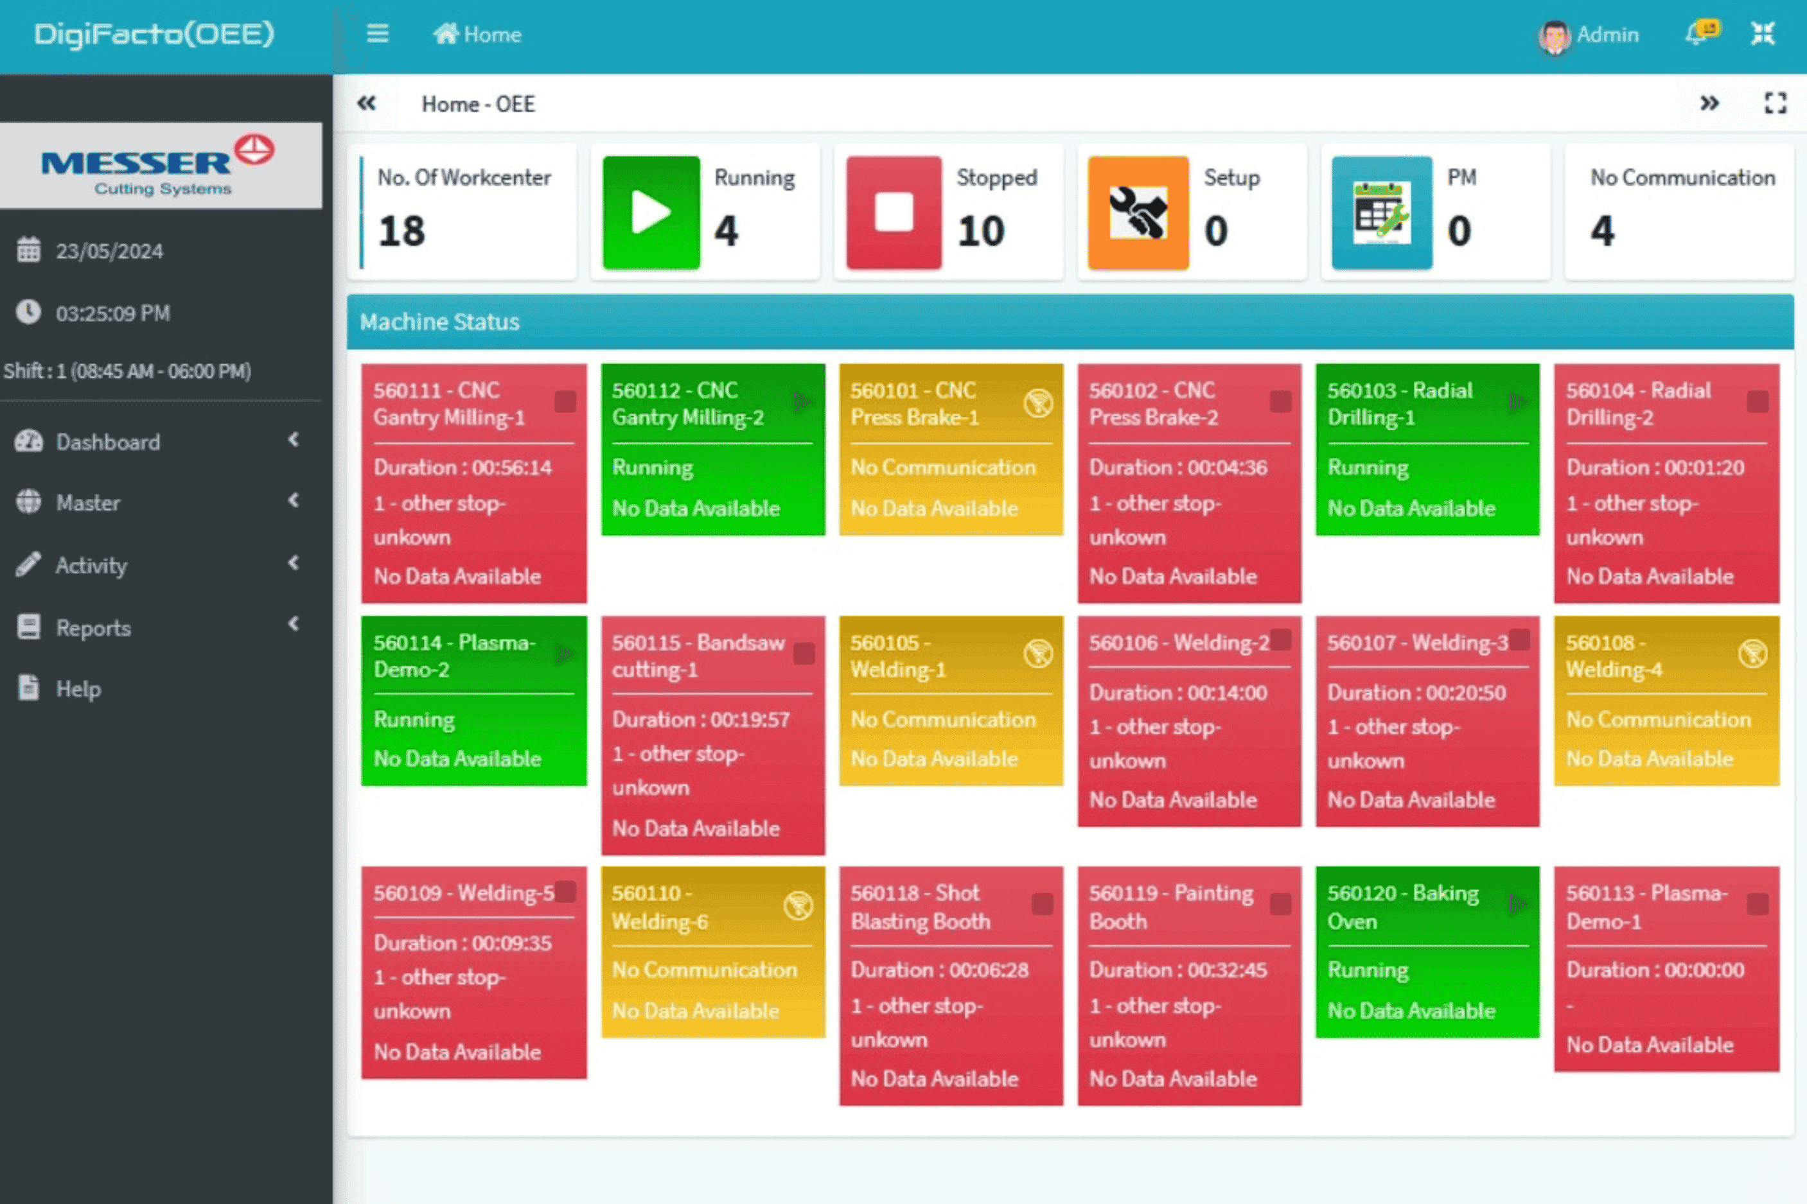
Task: Click the blue PM calendar icon
Action: 1381,213
